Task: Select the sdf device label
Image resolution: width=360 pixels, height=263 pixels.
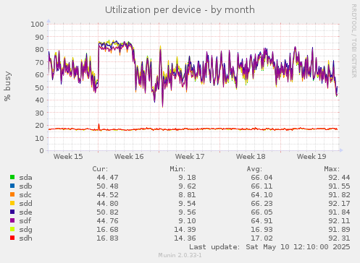Action: pyautogui.click(x=25, y=221)
